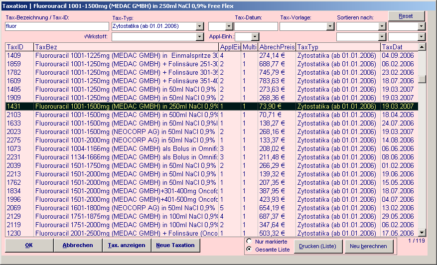
Task: Click the ApplEin column header
Action: pos(230,47)
